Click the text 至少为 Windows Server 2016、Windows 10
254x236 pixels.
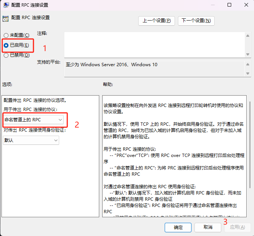coord(111,65)
